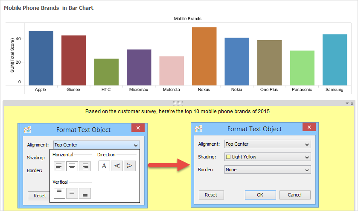This screenshot has height=211, width=358.
Task: Click the Samsung bar in chart
Action: coord(335,60)
